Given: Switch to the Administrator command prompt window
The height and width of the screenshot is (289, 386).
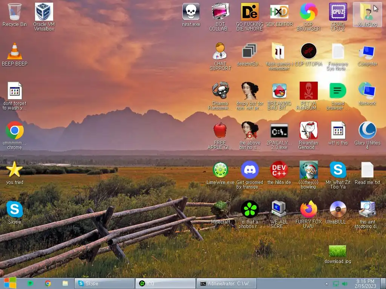Looking at the screenshot, I should [226, 283].
